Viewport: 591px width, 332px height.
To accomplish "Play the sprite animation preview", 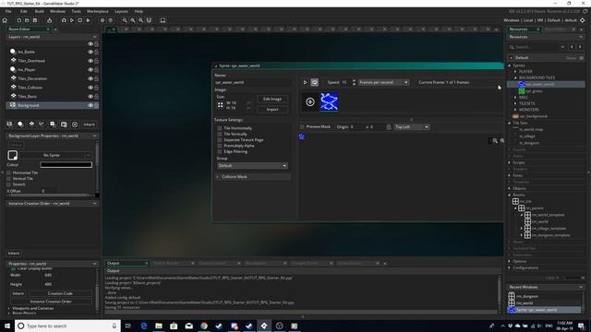I will point(306,82).
